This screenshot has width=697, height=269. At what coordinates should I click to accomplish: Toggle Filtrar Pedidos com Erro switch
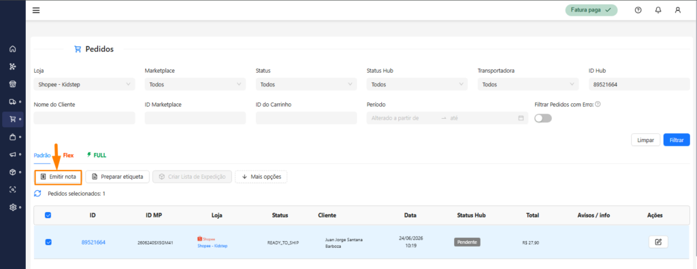(542, 118)
